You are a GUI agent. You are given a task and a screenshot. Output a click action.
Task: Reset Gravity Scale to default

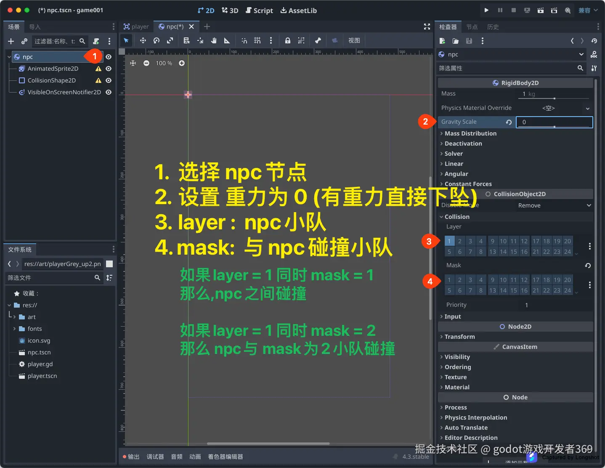coord(509,122)
